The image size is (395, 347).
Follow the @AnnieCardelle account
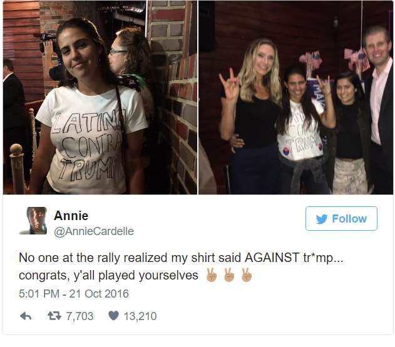[341, 218]
